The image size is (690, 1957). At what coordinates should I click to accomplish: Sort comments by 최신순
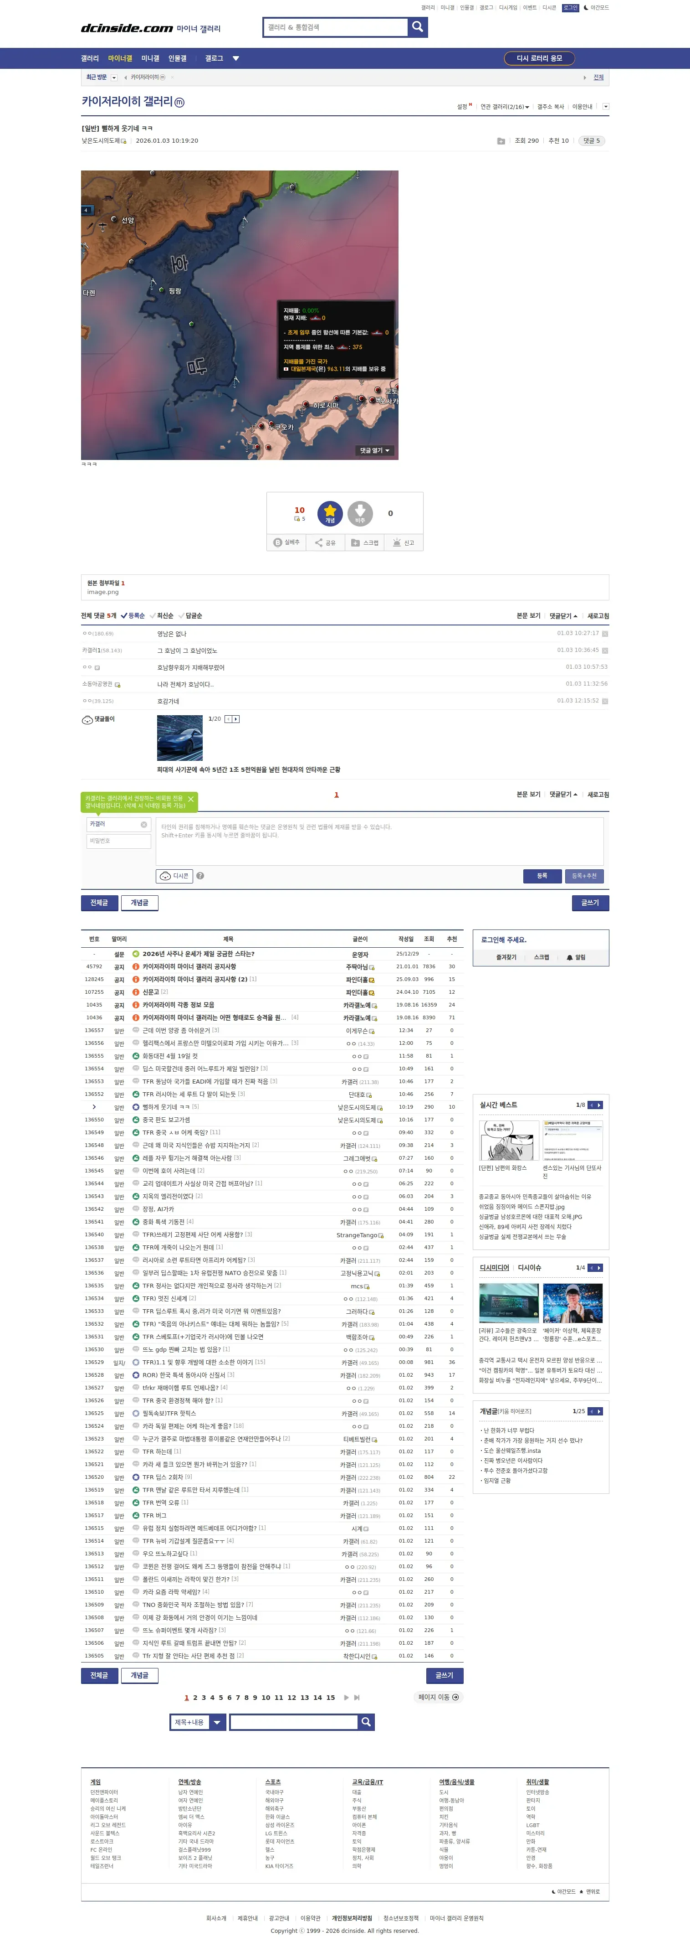click(x=162, y=615)
